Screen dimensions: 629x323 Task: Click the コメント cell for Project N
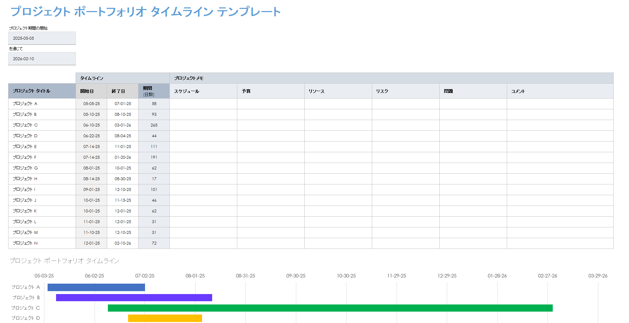click(x=560, y=243)
